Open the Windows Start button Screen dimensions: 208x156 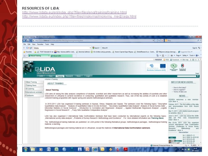(x=26, y=150)
